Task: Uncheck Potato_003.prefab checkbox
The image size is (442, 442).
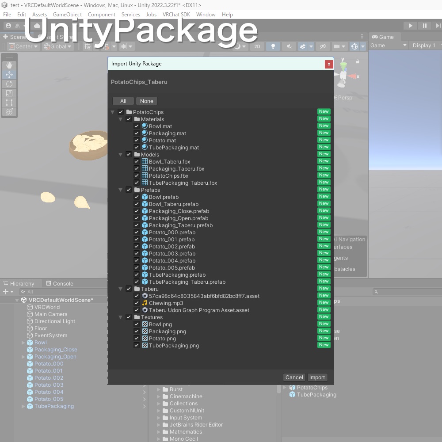Action: (x=137, y=253)
